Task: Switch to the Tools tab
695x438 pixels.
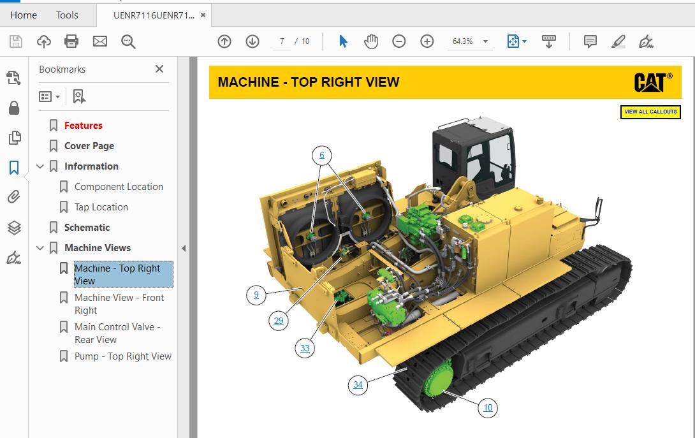Action: [x=67, y=15]
